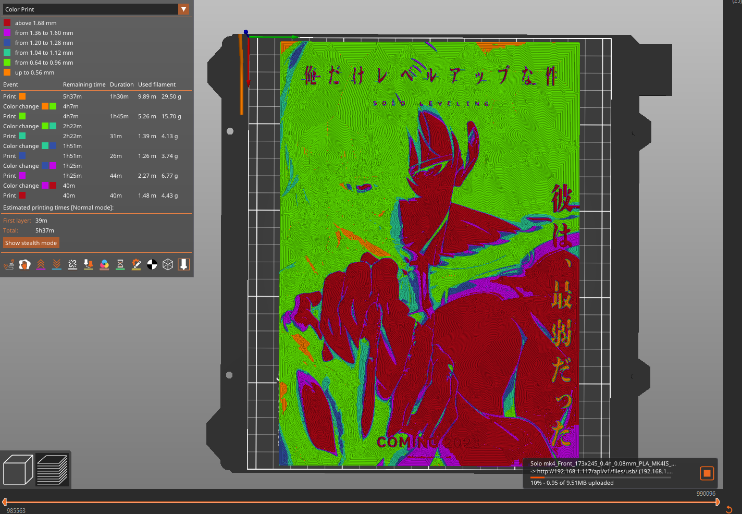Click 'First layer:' time label
Image resolution: width=742 pixels, height=514 pixels.
[17, 221]
